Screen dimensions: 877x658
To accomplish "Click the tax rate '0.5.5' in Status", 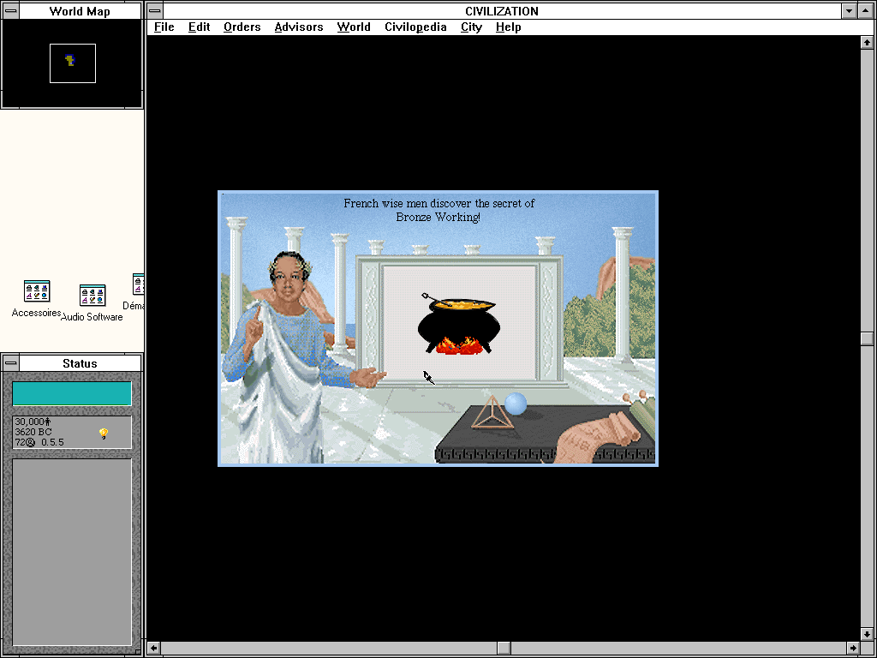I will tap(52, 442).
